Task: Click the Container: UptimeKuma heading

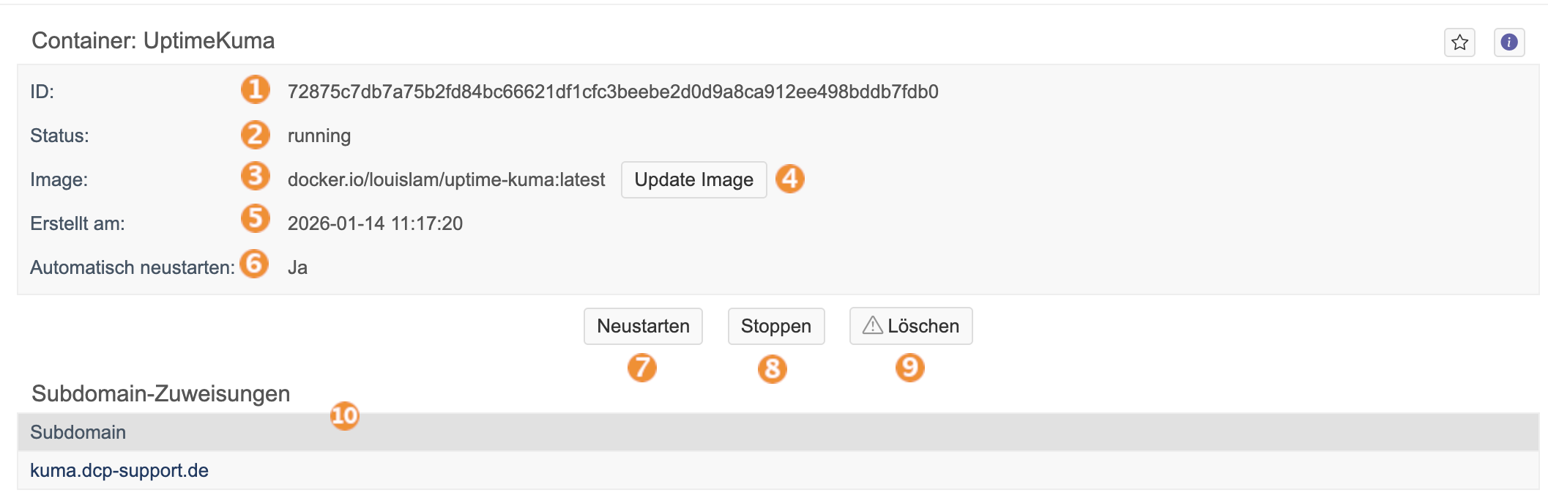Action: (x=153, y=41)
